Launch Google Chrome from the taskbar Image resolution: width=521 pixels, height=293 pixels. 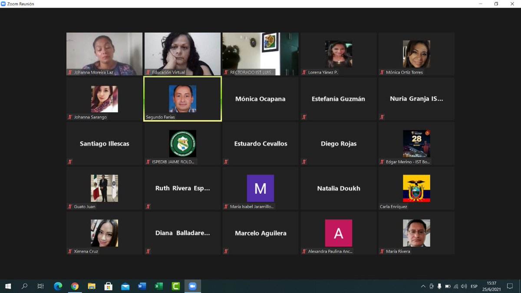75,286
